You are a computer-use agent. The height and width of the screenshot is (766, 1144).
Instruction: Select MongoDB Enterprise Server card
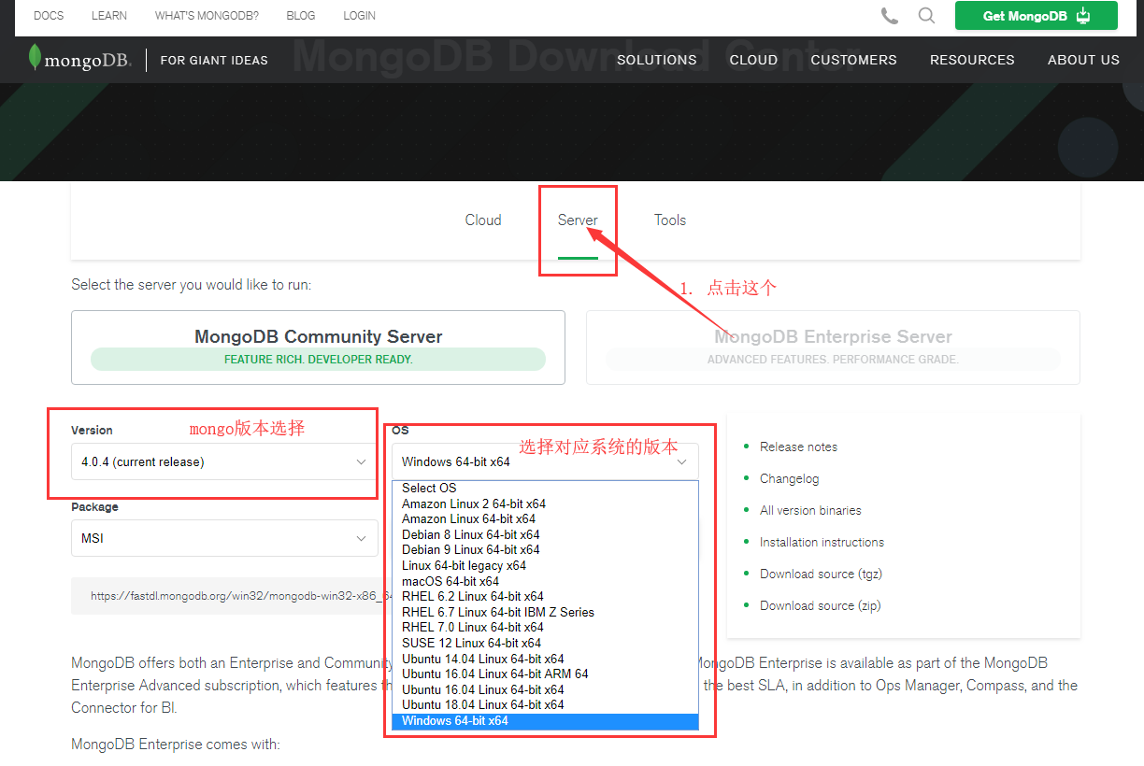[x=833, y=348]
